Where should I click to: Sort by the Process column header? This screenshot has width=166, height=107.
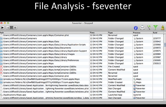click(143, 33)
